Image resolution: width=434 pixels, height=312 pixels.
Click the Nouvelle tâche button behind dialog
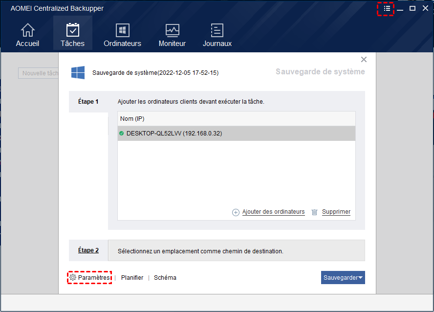[39, 73]
